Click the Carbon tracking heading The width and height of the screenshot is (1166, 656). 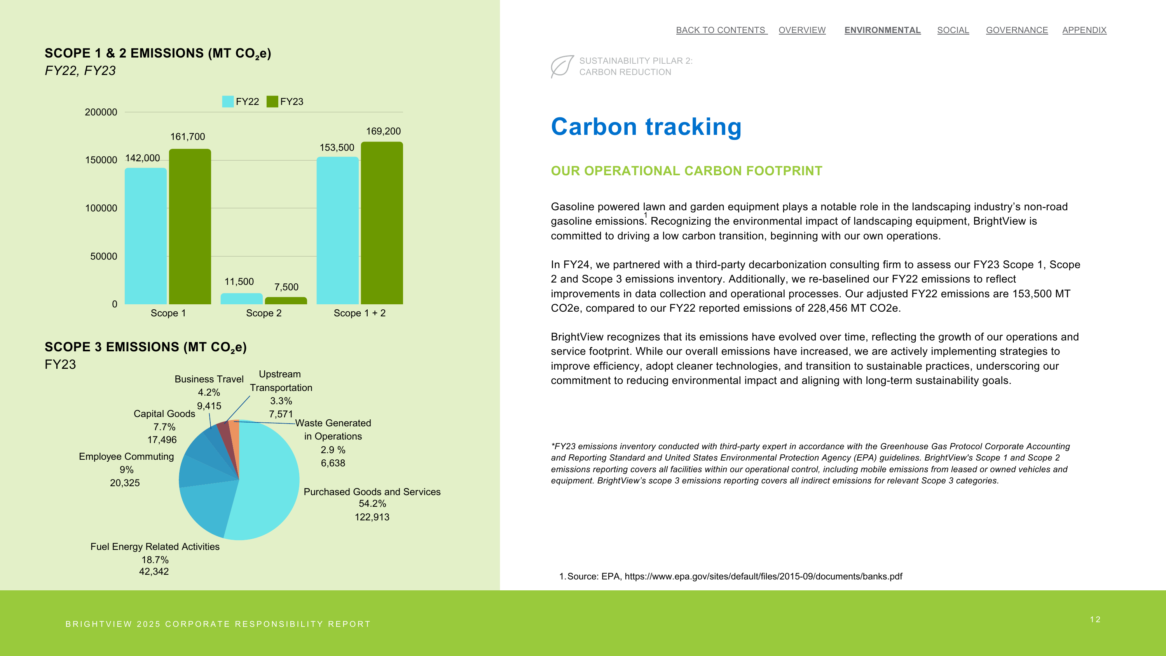[x=646, y=126]
